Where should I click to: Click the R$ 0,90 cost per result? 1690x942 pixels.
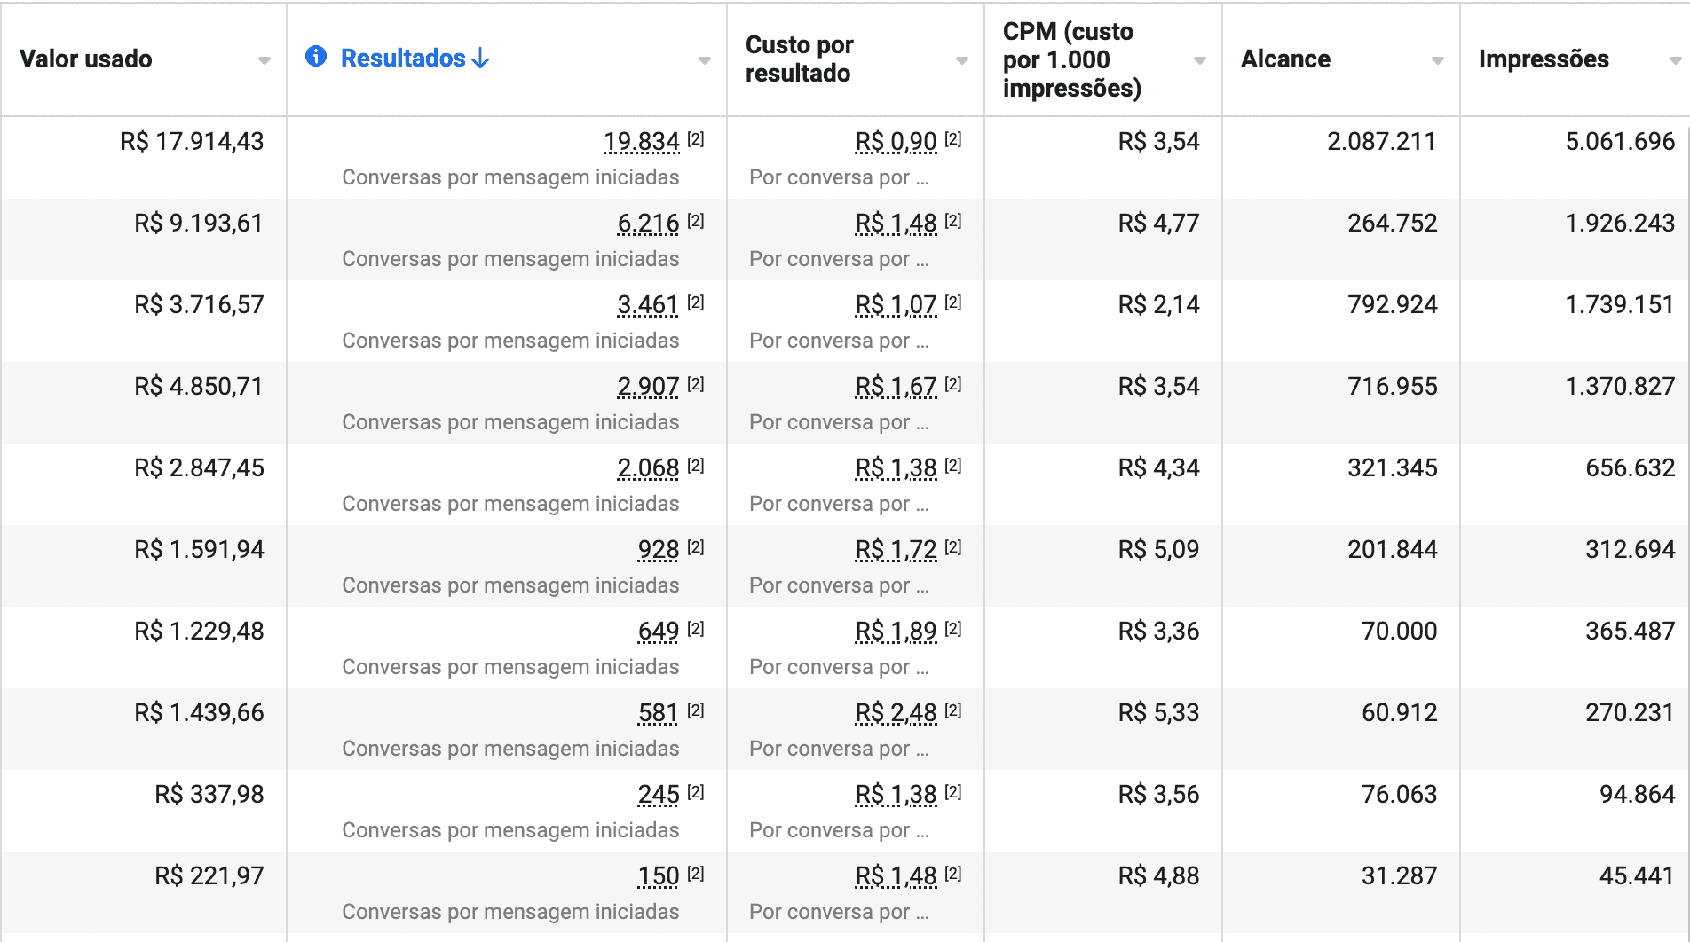(x=896, y=142)
